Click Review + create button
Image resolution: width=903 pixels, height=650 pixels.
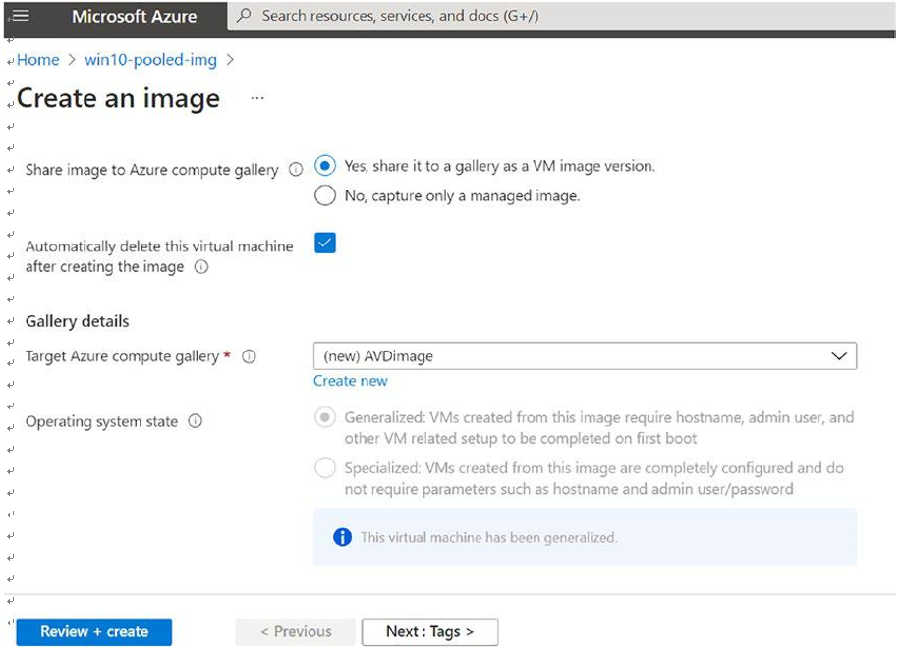point(94,632)
